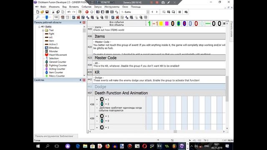Open the recording pencil annotation tool
267x150 pixels.
[x=169, y=2]
